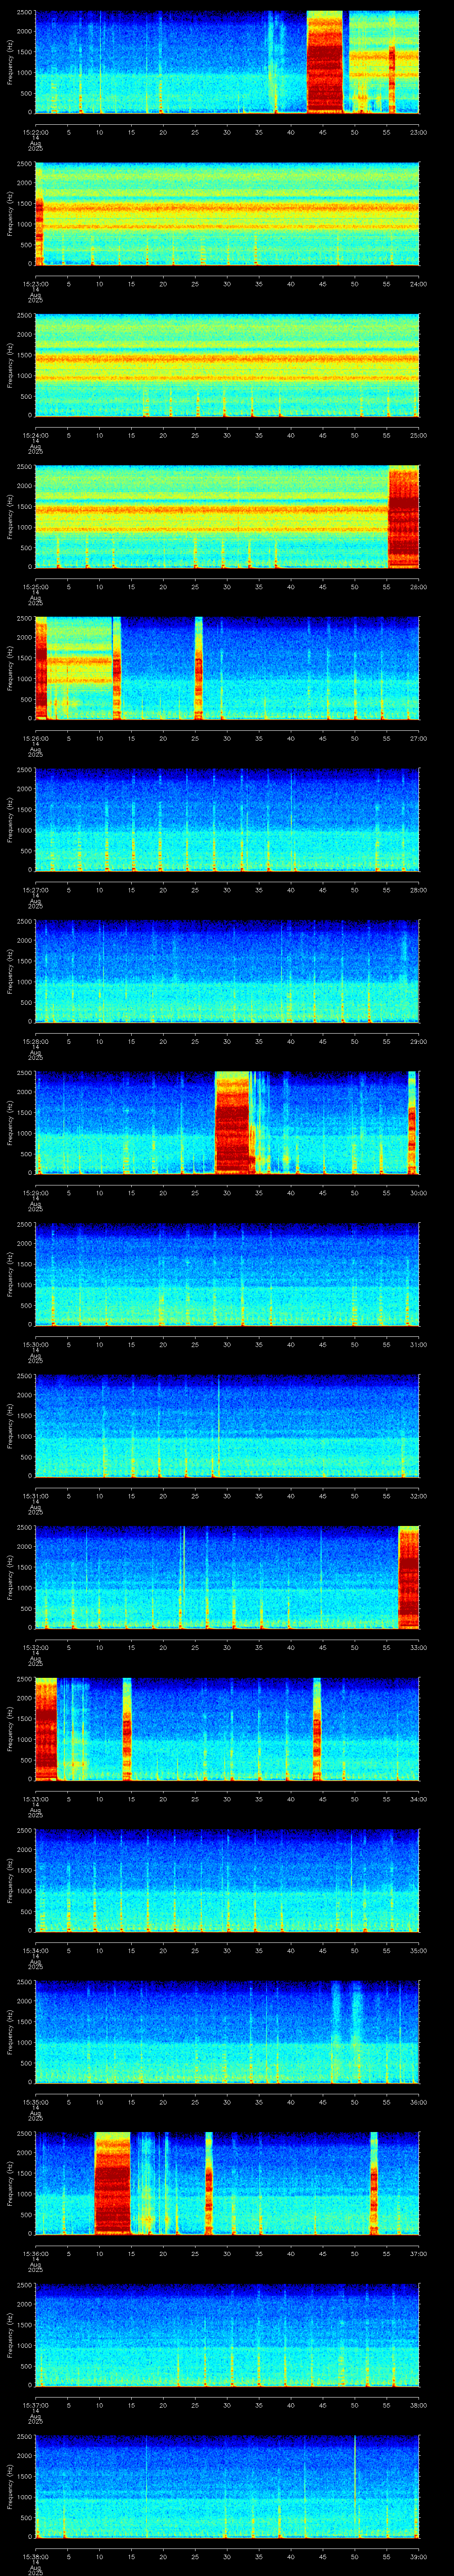Viewport: 454px width, 2576px height.
Task: Click the 30:00 end time label
Action: click(418, 1193)
